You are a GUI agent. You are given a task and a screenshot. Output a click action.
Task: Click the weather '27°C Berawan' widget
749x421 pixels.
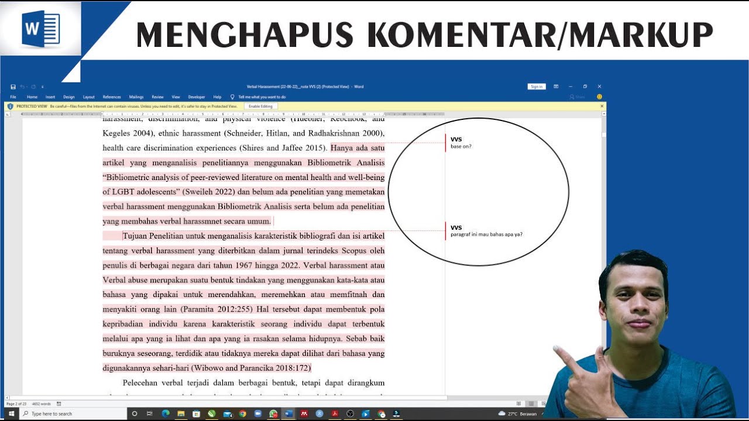pos(517,413)
